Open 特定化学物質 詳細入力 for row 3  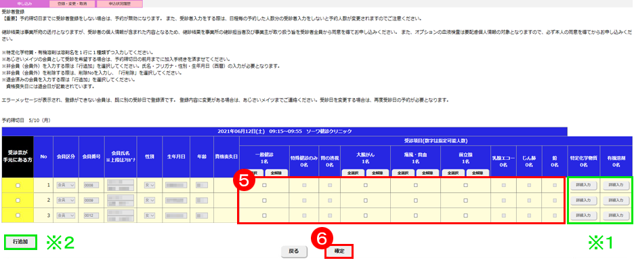[584, 215]
